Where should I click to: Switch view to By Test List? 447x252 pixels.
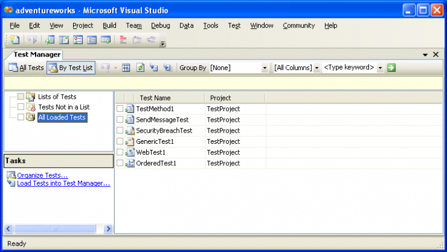coord(71,68)
